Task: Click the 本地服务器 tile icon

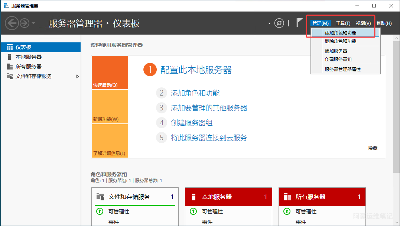Action: 194,197
